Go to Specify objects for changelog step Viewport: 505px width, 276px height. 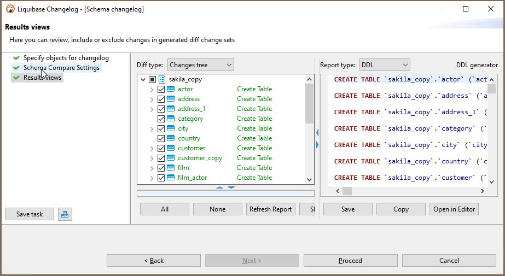(66, 58)
